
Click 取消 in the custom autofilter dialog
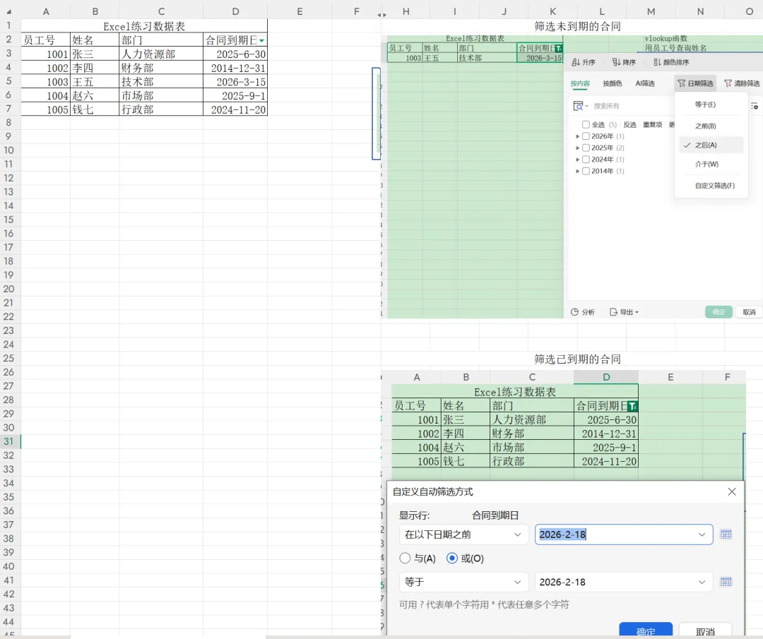[706, 631]
